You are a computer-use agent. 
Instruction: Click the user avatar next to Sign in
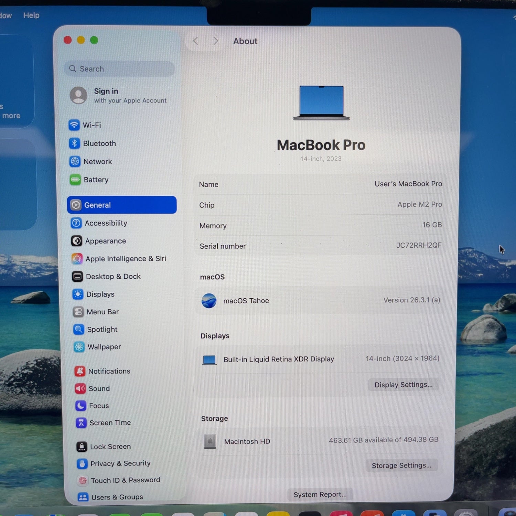coord(78,95)
